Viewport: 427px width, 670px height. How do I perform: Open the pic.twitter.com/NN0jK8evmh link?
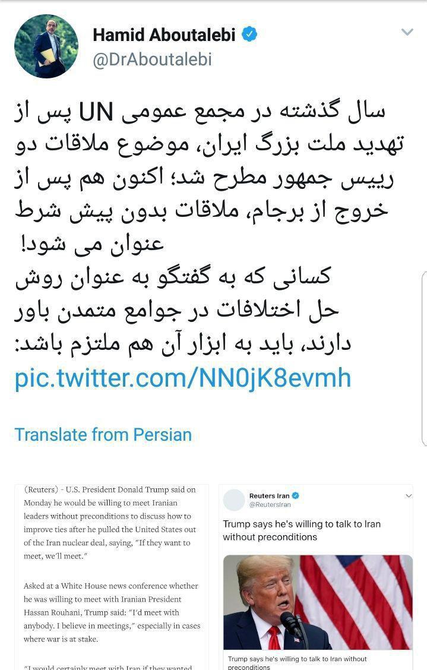tap(183, 378)
